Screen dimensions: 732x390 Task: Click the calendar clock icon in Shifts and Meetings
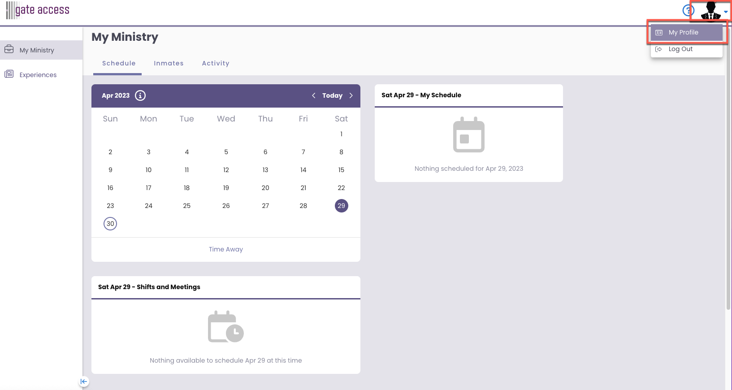point(226,327)
